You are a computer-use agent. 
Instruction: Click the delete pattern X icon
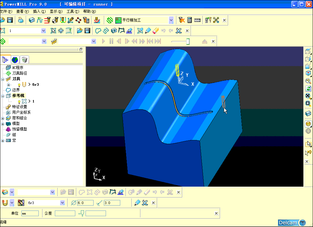179,31
